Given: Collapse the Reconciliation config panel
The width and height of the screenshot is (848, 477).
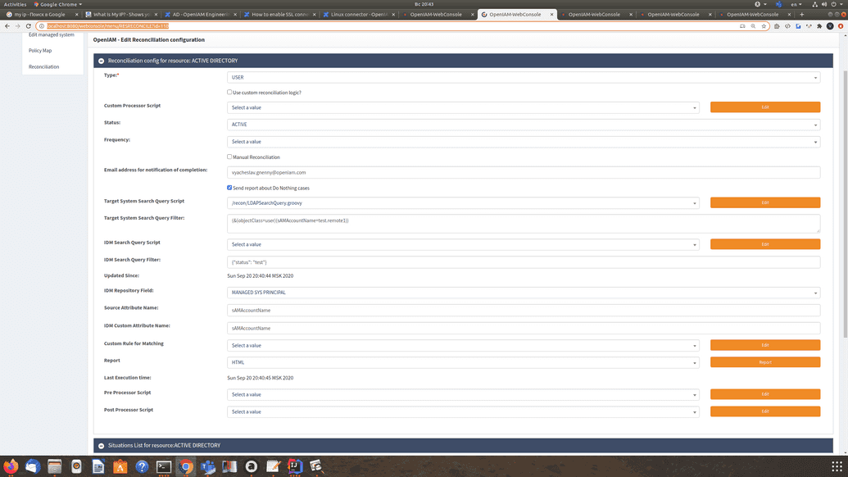Looking at the screenshot, I should pos(100,60).
